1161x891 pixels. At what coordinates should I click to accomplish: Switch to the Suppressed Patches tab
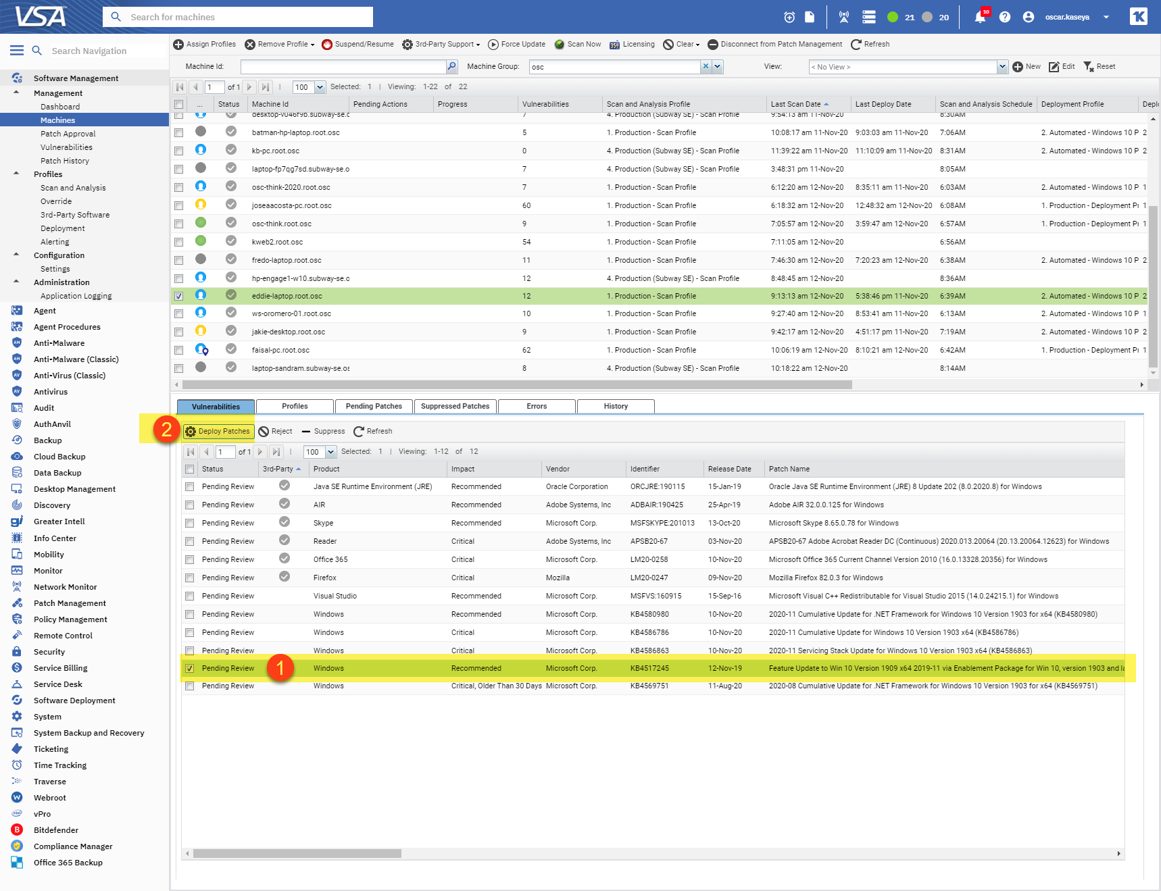[455, 406]
